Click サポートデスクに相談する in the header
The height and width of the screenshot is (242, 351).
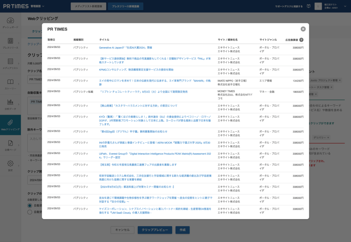tap(289, 6)
